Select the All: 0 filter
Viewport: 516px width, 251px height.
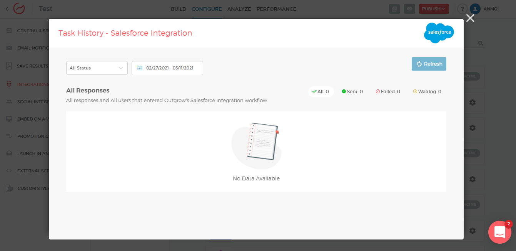(x=321, y=92)
